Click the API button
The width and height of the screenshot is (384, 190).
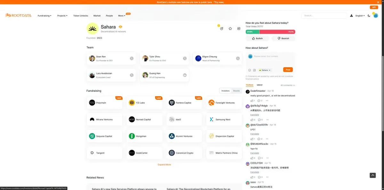point(374,7)
